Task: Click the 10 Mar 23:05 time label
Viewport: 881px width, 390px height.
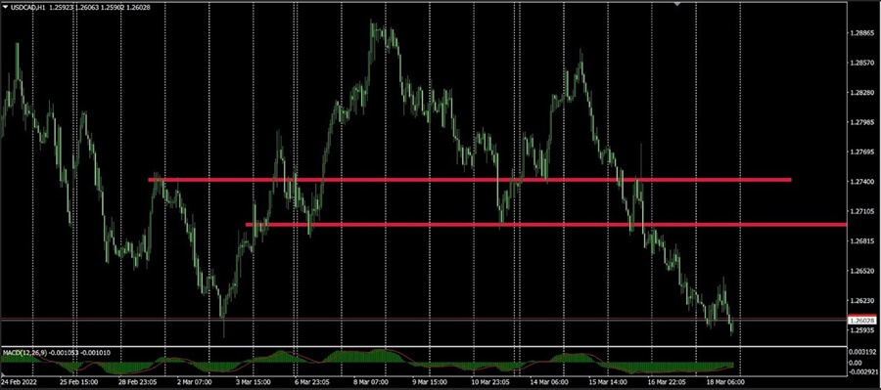Action: [x=491, y=381]
